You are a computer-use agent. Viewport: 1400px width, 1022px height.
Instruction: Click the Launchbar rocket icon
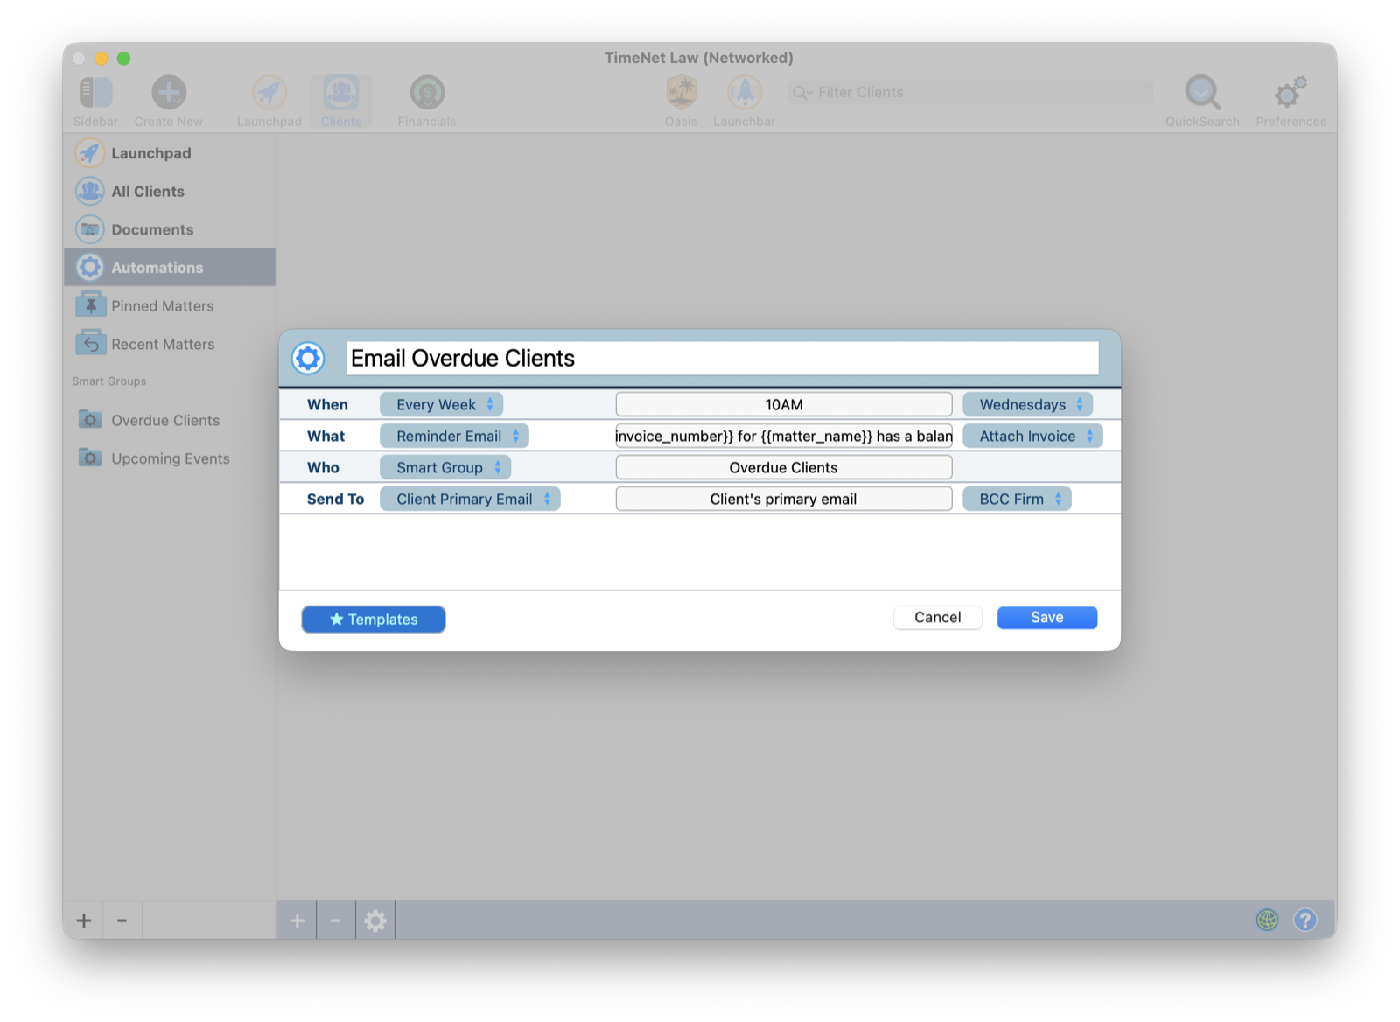(745, 93)
